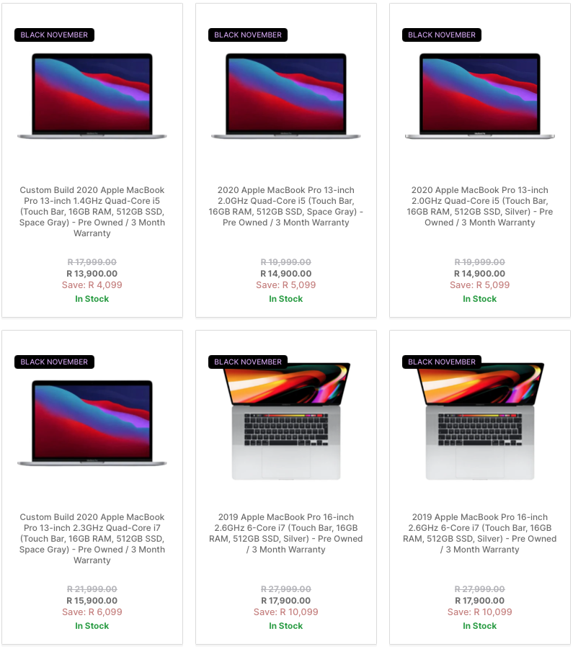This screenshot has height=649, width=573.
Task: Select the 2.3GHz Quad-Core i7 MacBook image
Action: [x=92, y=423]
